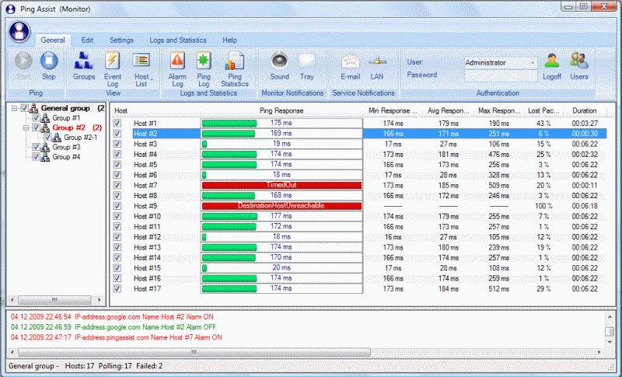Collapse the General group tree node
The image size is (622, 377).
point(15,109)
